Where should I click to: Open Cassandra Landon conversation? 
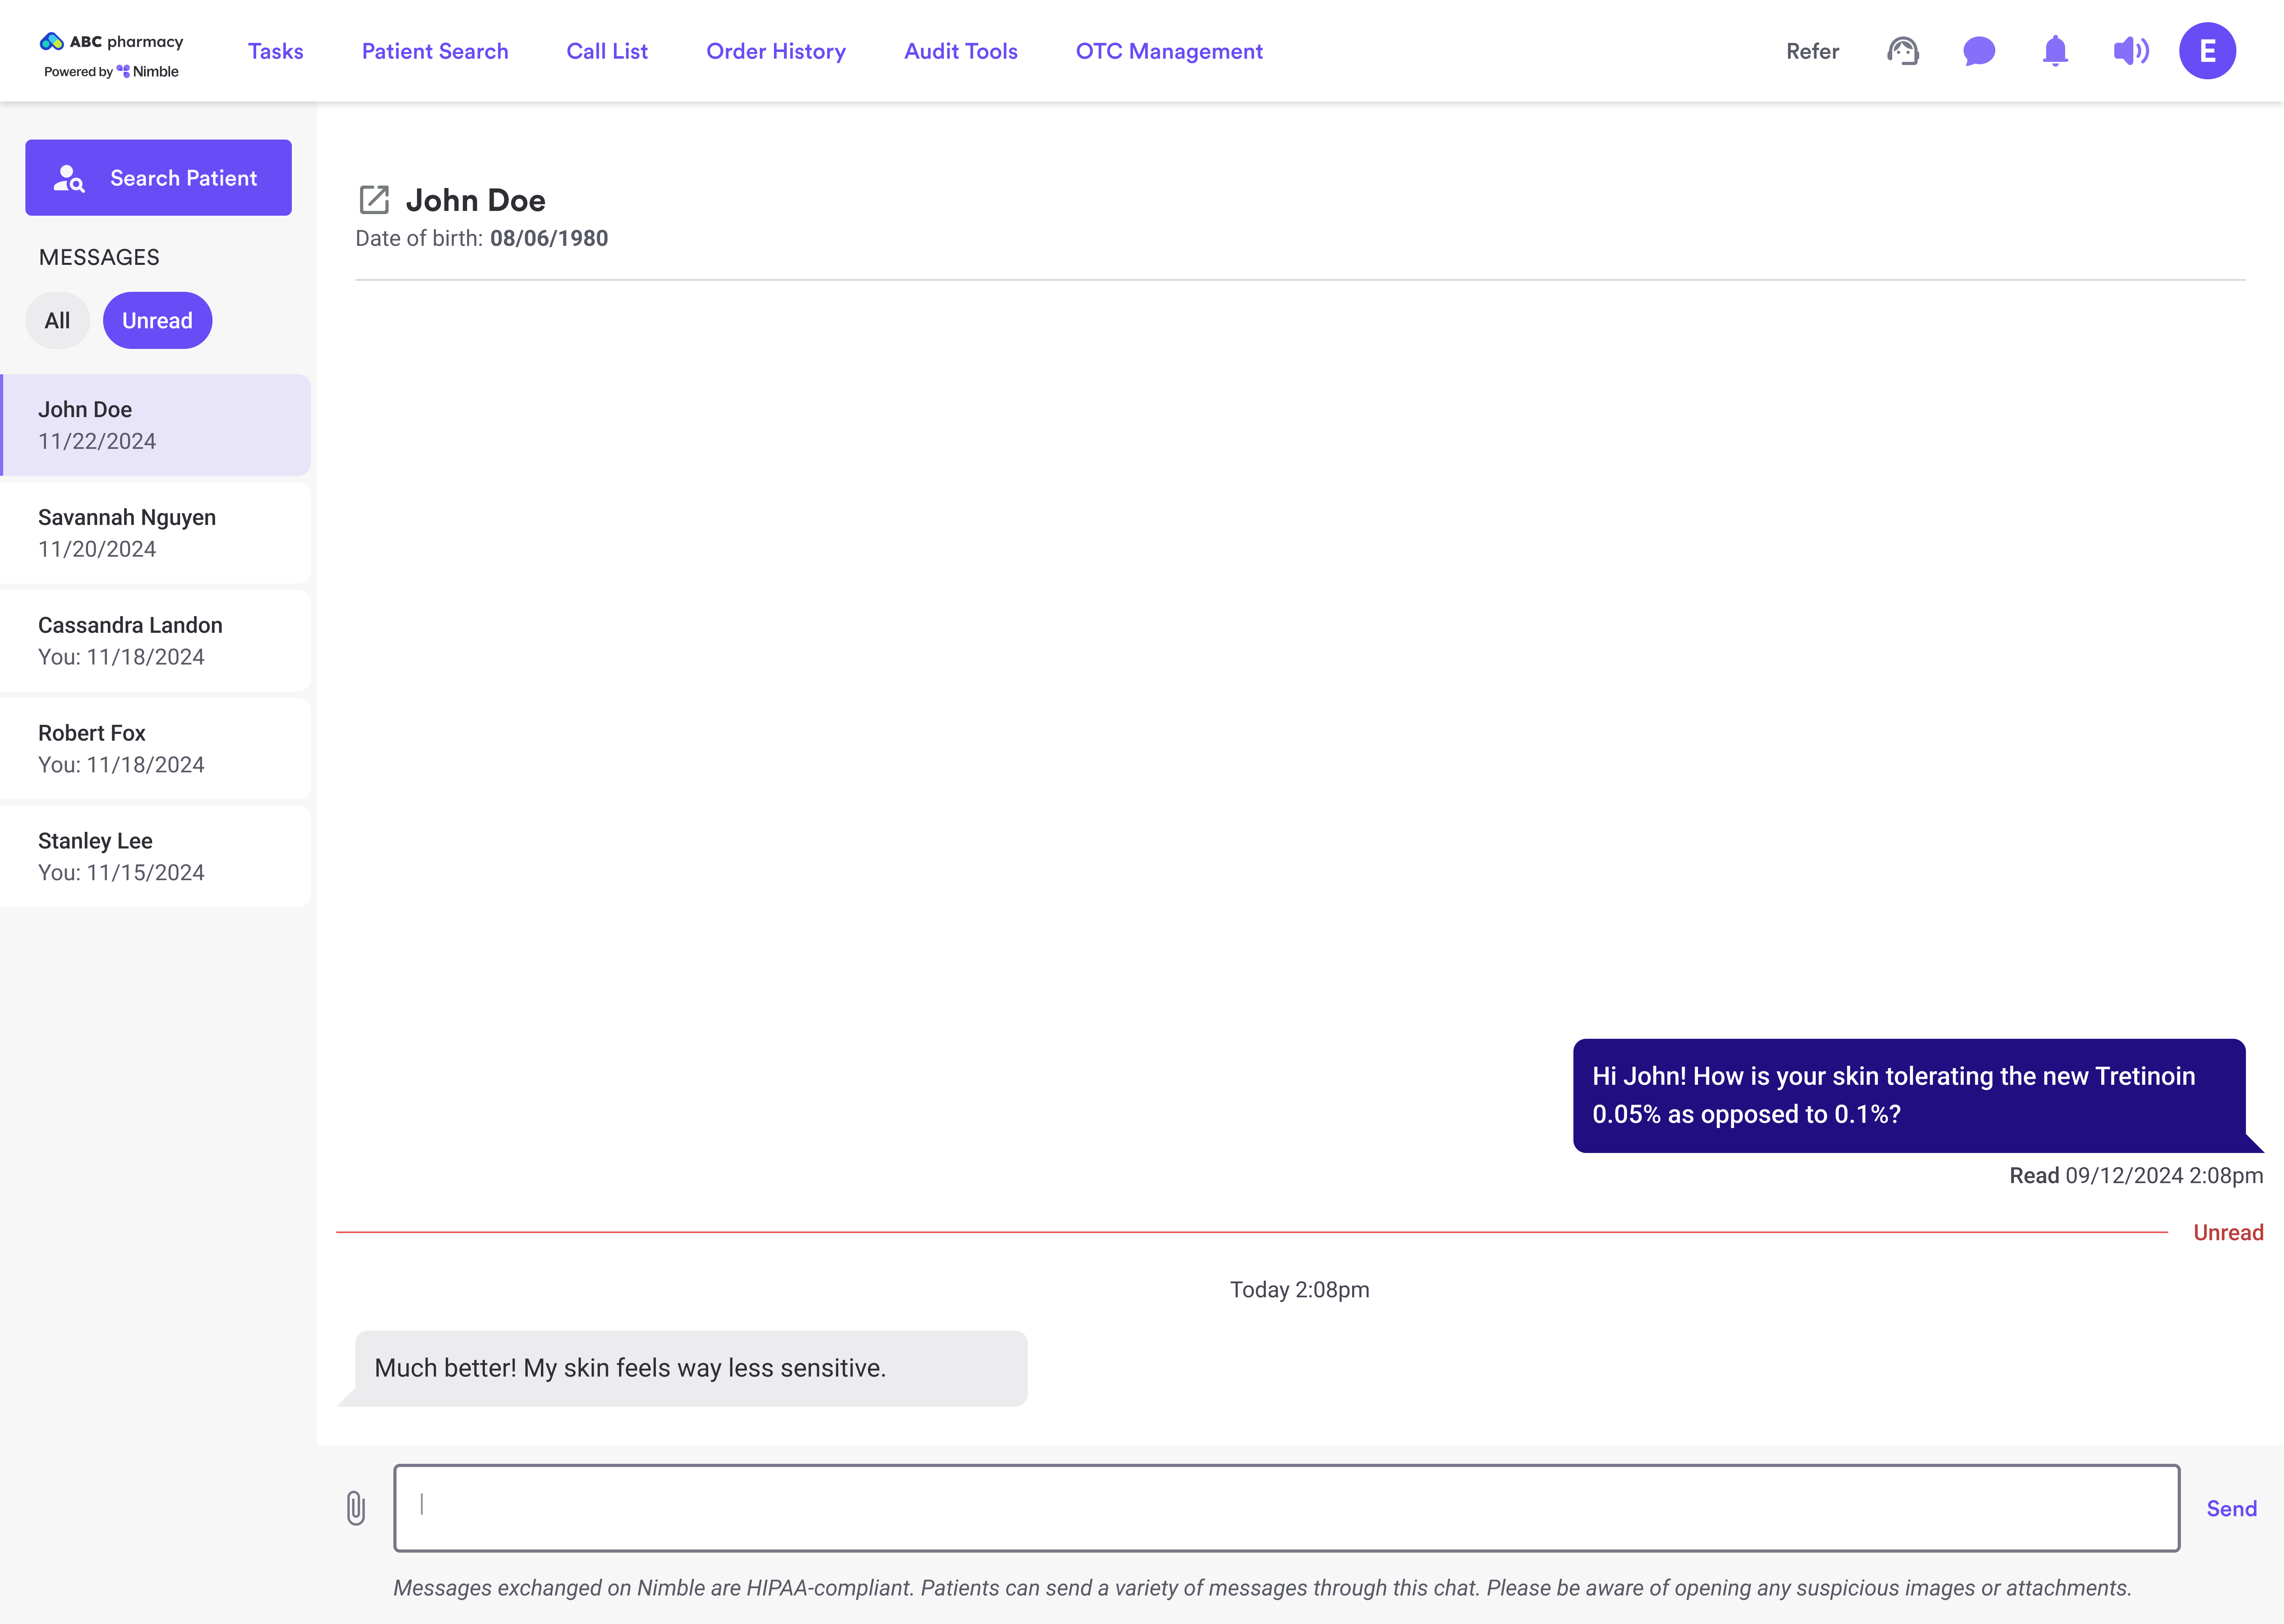(x=155, y=641)
